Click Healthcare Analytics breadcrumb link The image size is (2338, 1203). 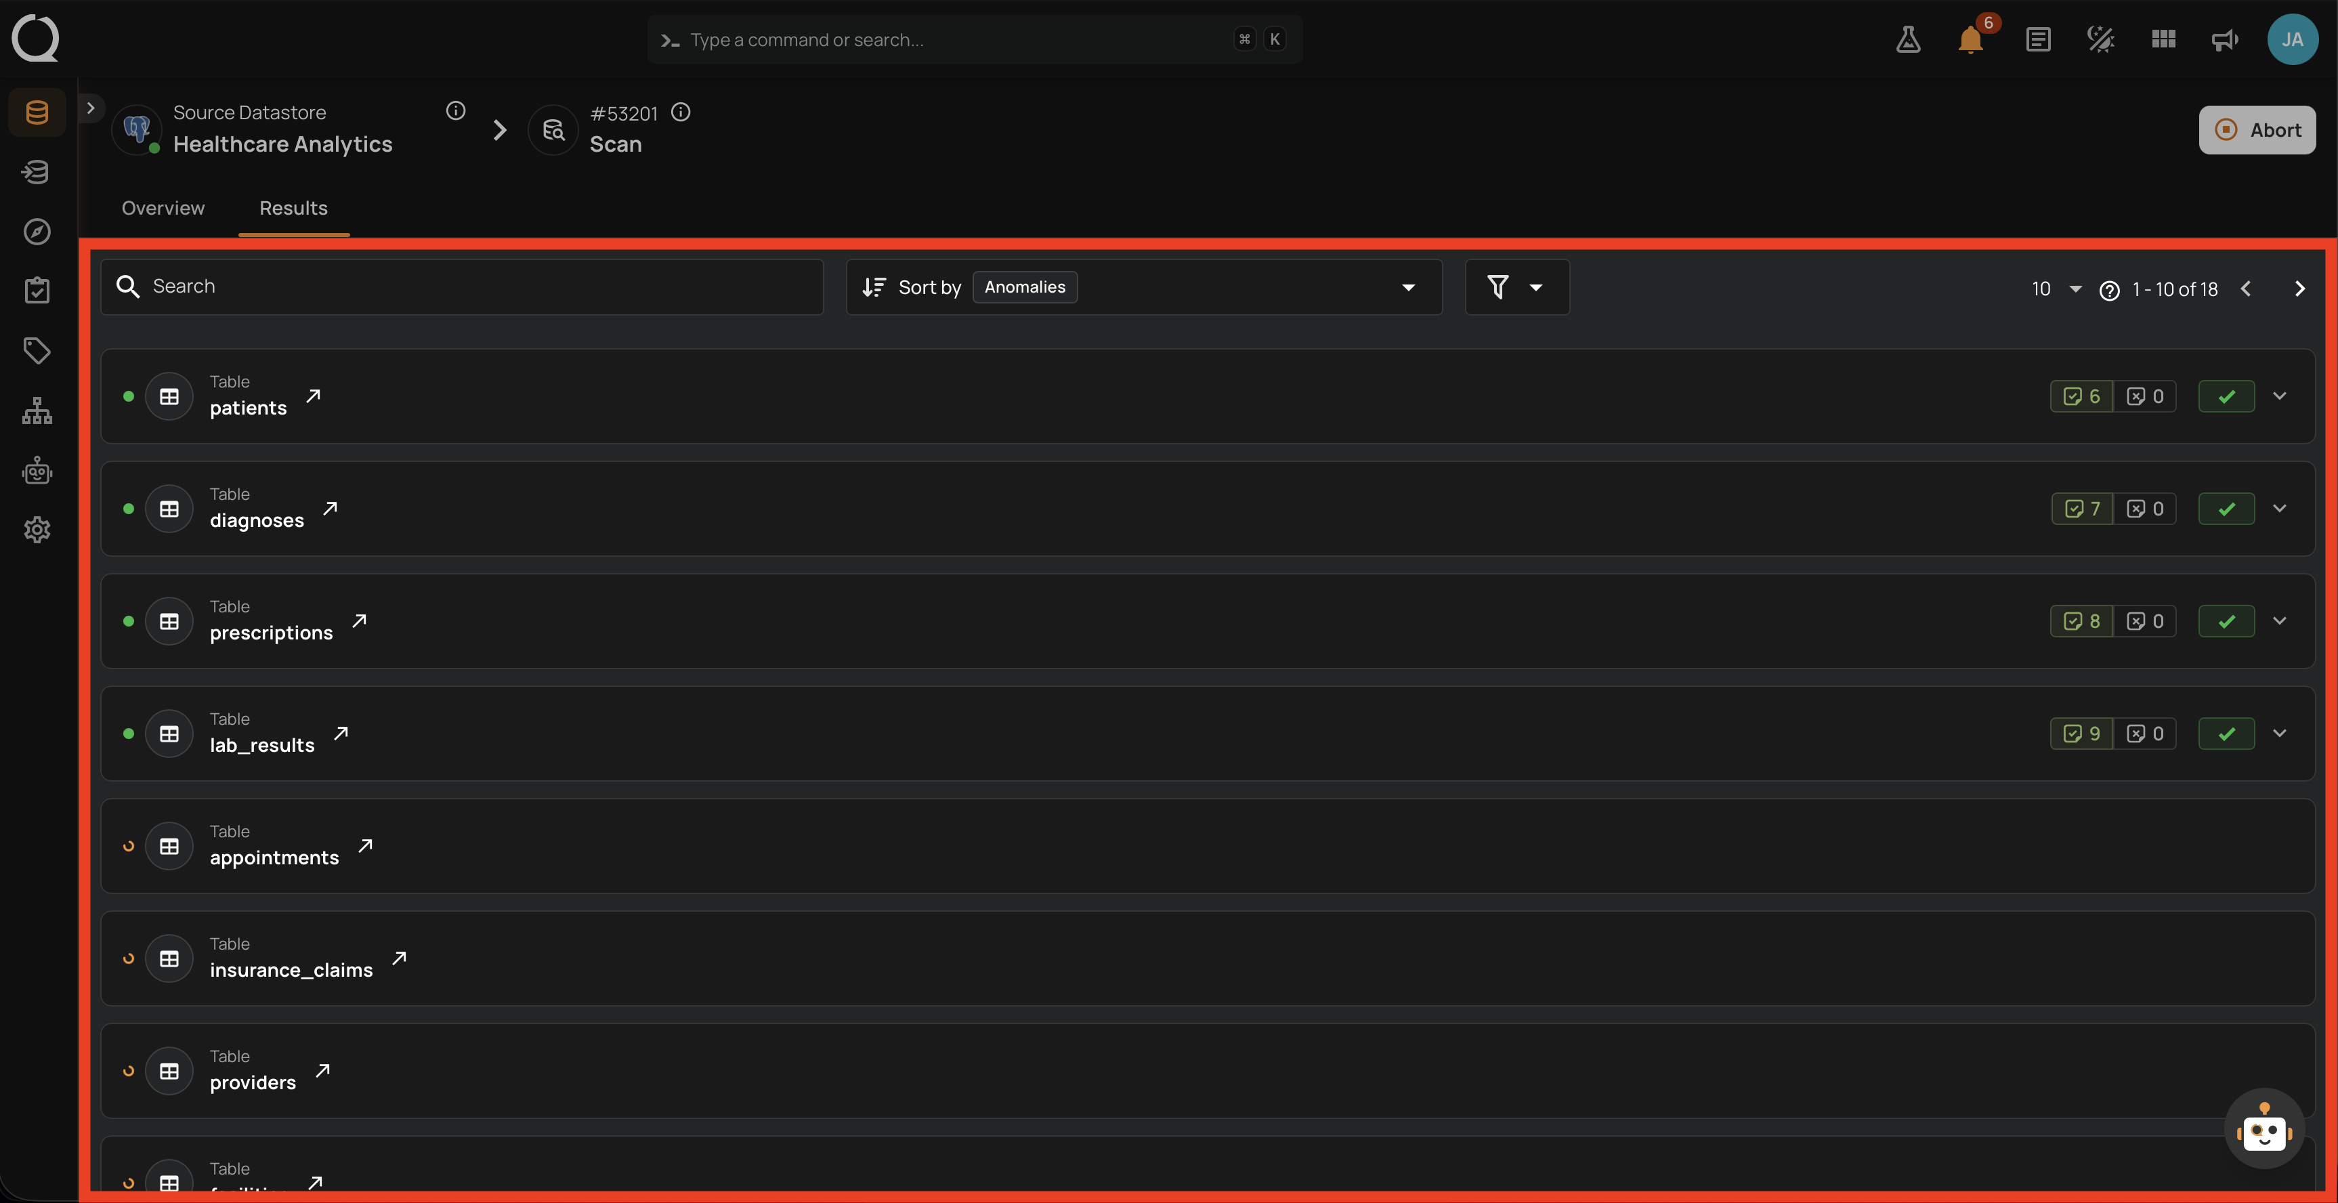tap(282, 144)
